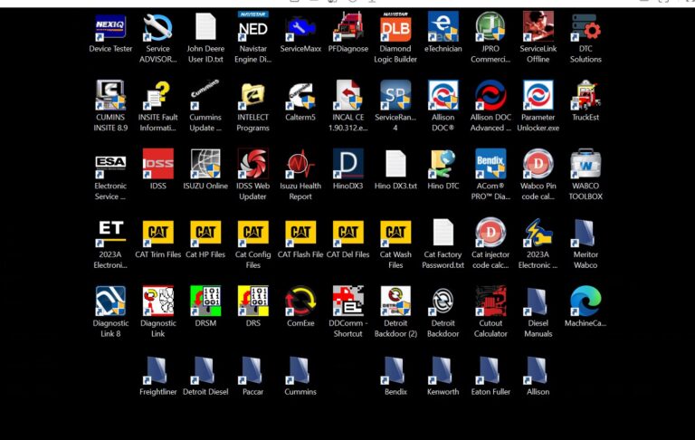This screenshot has width=695, height=440.
Task: Select the Cummins Update shortcut
Action: (x=205, y=95)
